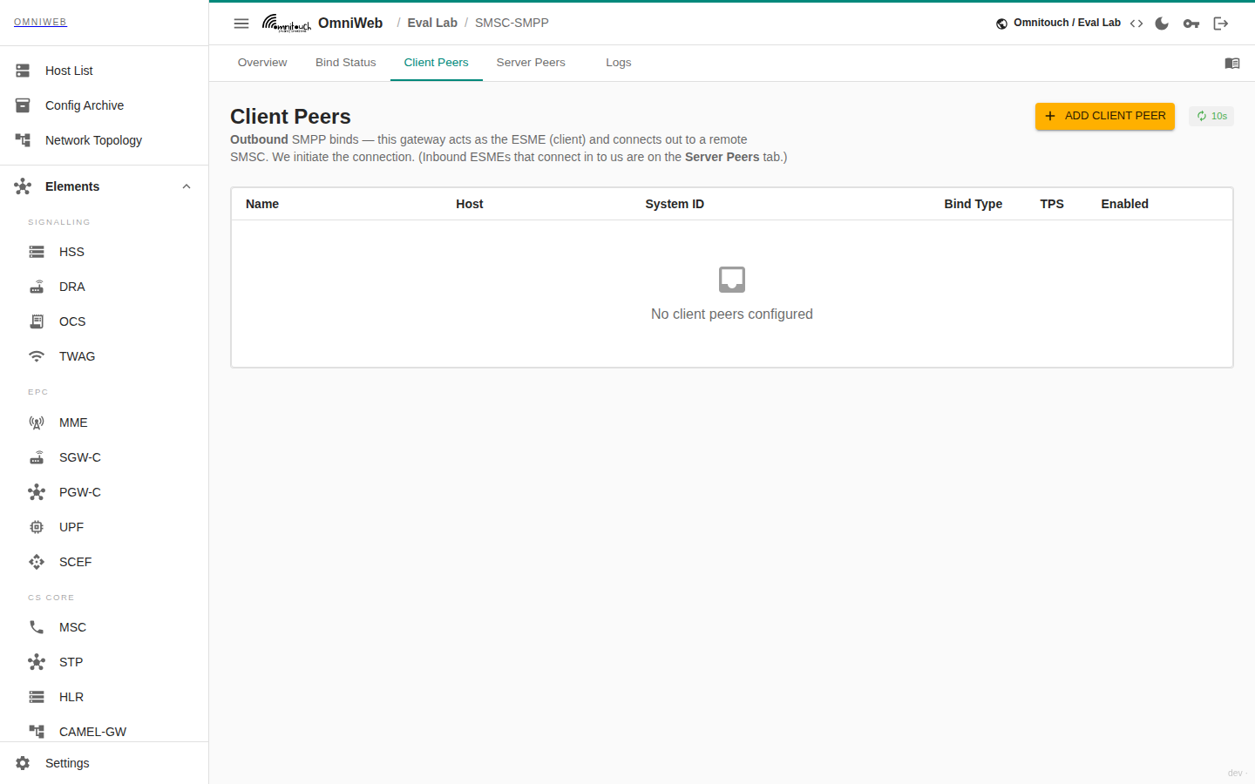This screenshot has width=1255, height=784.
Task: Click the HSS storage icon
Action: [x=37, y=252]
